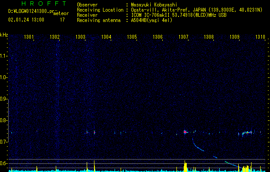The width and height of the screenshot is (270, 172).
Task: Click the 1309 time marker
Action: pos(234,37)
